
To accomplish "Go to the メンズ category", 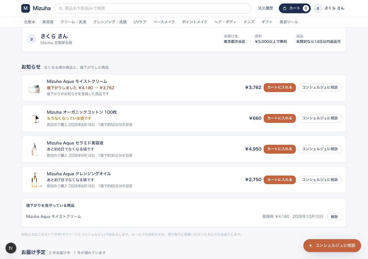I will [249, 22].
